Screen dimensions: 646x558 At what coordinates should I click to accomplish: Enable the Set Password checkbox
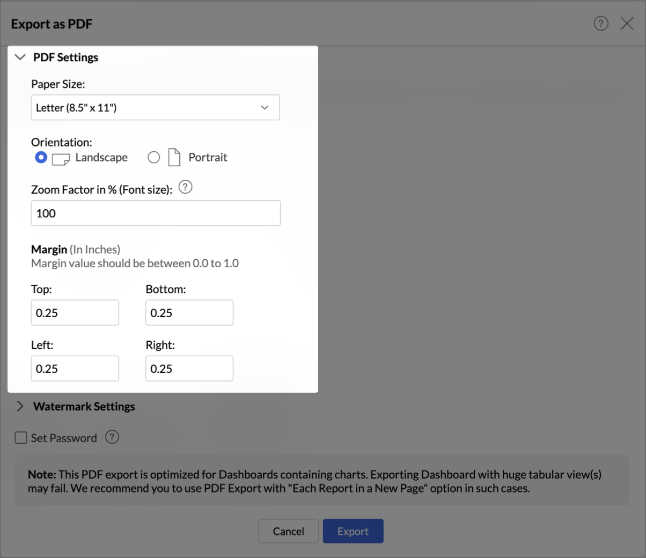21,438
